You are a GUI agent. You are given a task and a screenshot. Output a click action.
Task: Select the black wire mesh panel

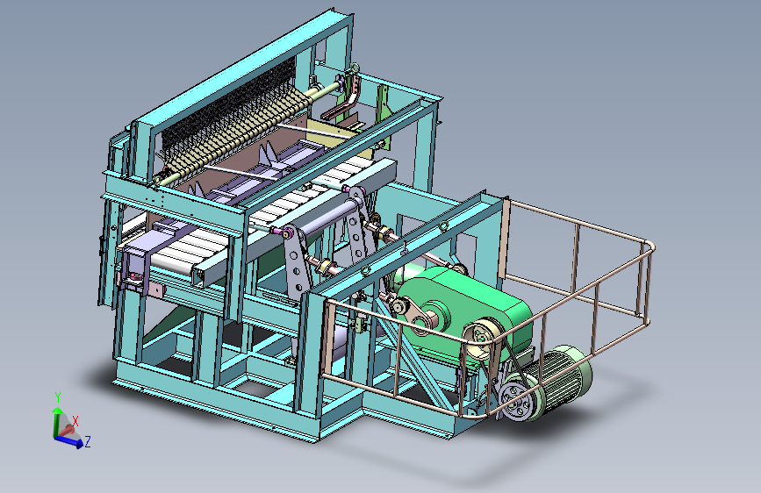pyautogui.click(x=228, y=104)
